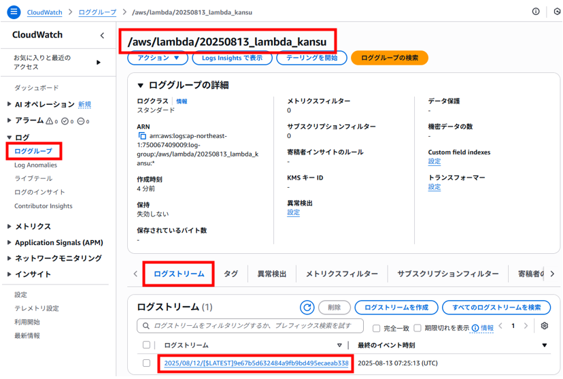This screenshot has width=563, height=379.
Task: Switch to the ログストリーム tab
Action: (179, 274)
